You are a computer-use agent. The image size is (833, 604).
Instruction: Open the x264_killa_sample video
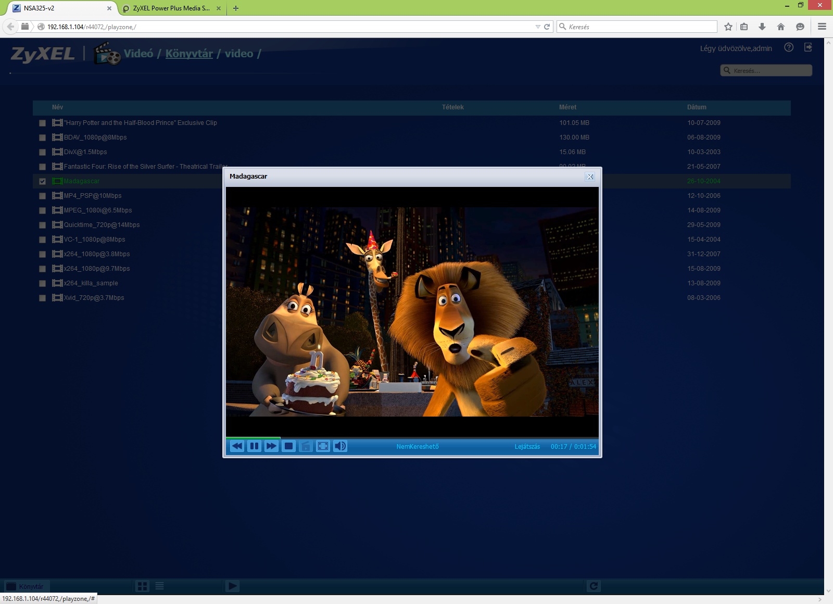(91, 283)
